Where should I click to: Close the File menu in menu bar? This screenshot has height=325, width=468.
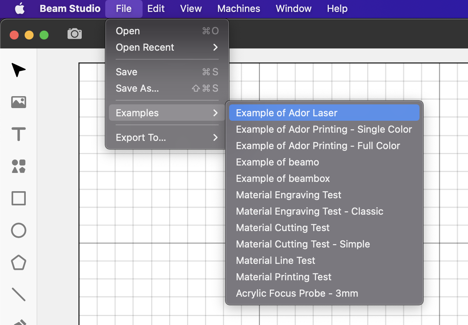point(124,9)
